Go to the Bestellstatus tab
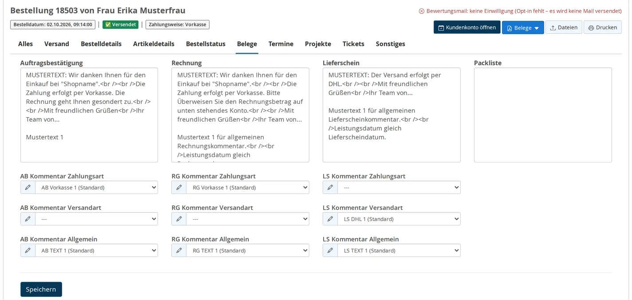The height and width of the screenshot is (300, 632). pyautogui.click(x=205, y=44)
